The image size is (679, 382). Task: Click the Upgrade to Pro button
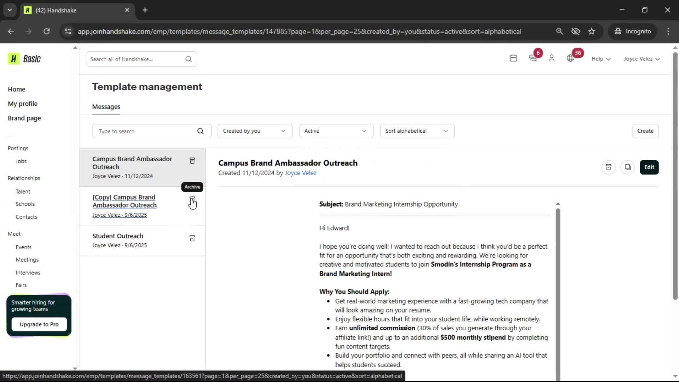point(39,324)
